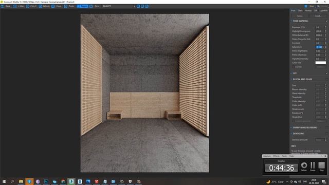Collapse the DENOISING section
This screenshot has height=185, width=329.
[291, 134]
